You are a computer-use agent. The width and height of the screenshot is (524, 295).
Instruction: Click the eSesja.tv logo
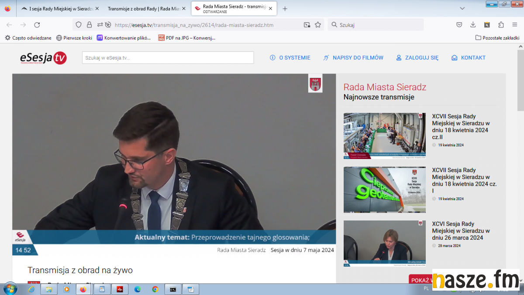point(43,58)
